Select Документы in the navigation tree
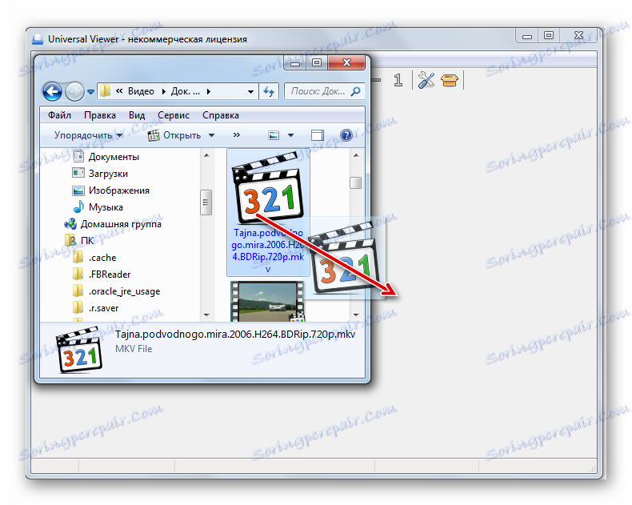 point(114,157)
